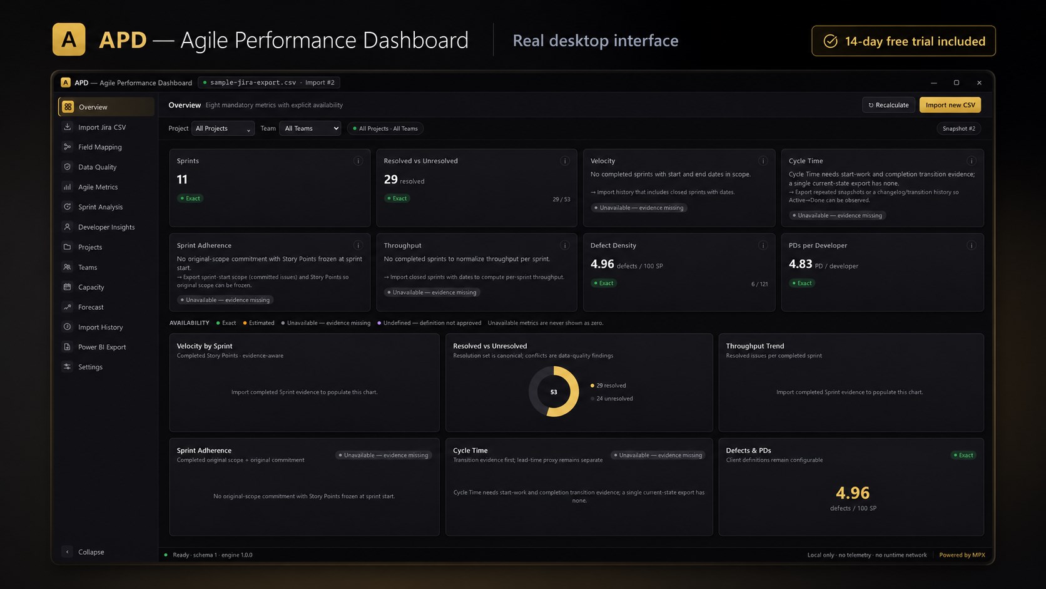Click the All Projects · All Teams filter chip
1046x589 pixels.
coord(385,128)
